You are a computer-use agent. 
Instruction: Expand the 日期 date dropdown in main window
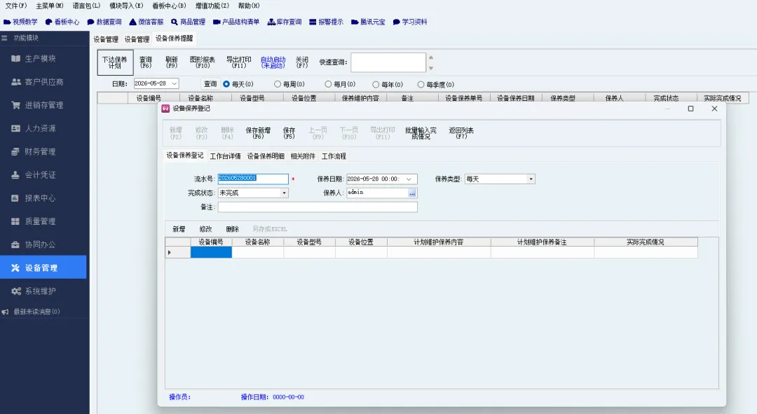pos(175,83)
